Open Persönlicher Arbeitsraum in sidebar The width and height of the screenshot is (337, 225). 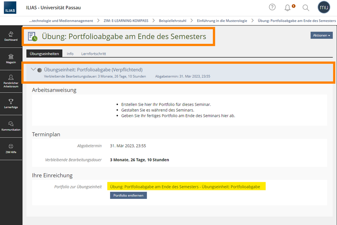[11, 81]
